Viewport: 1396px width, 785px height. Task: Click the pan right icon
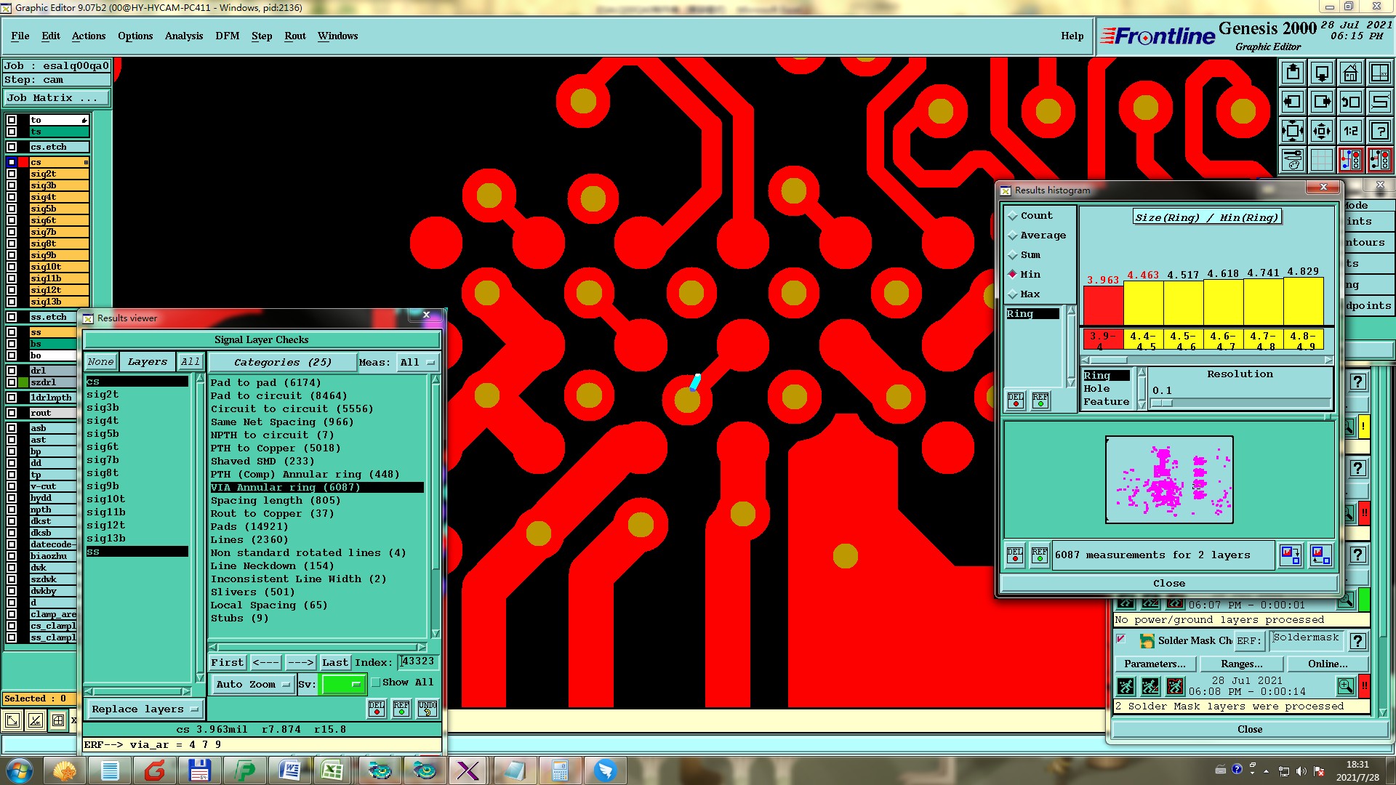(1322, 102)
